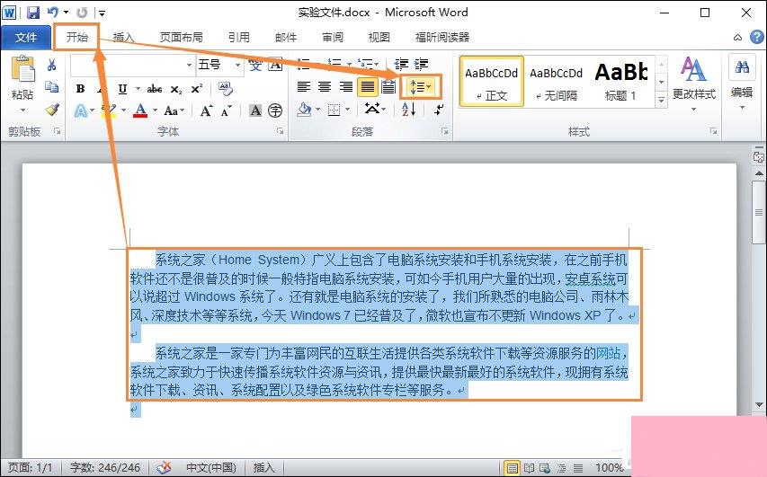Click the Decrease Indent icon
This screenshot has width=767, height=477.
pyautogui.click(x=401, y=64)
